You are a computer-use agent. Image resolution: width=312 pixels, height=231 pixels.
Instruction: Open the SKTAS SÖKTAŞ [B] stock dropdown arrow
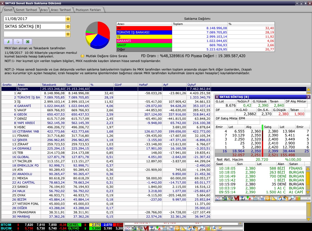pos(68,26)
